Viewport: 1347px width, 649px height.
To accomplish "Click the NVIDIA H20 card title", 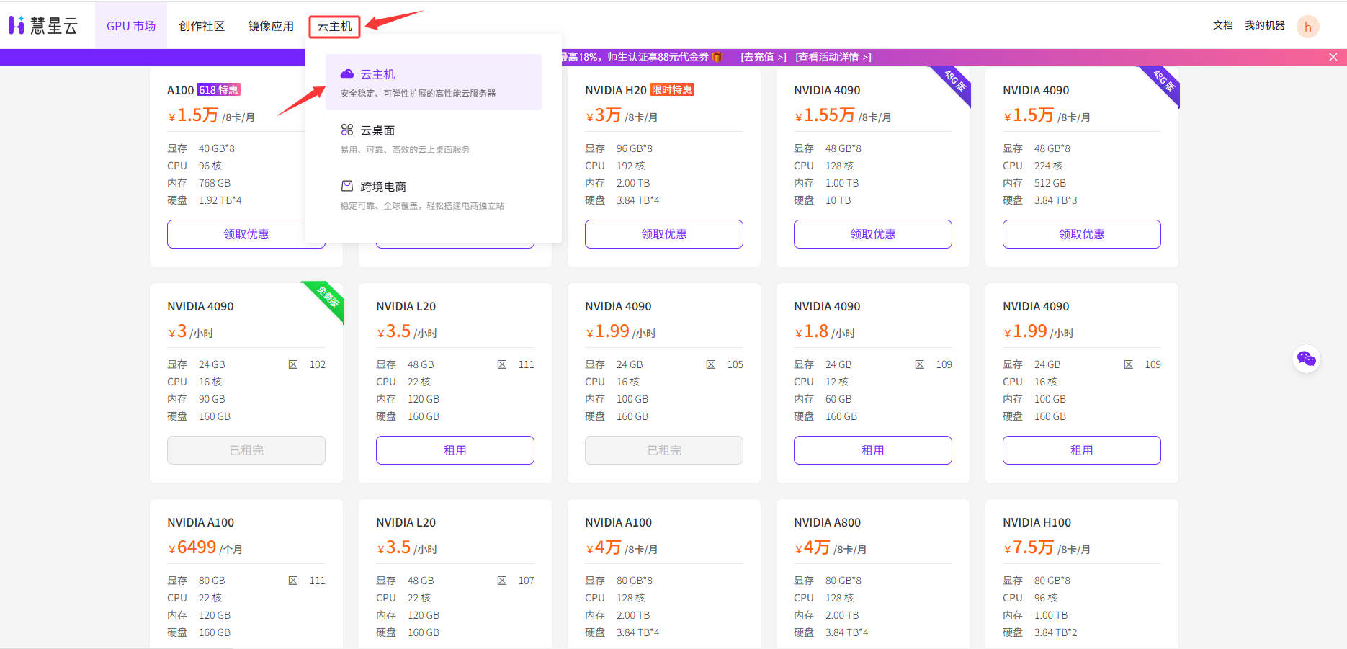I will click(x=616, y=90).
